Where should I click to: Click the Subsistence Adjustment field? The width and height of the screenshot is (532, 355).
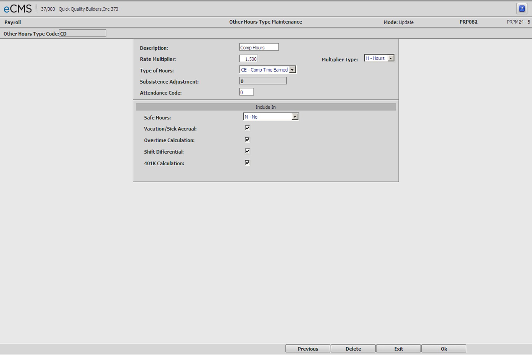click(263, 81)
